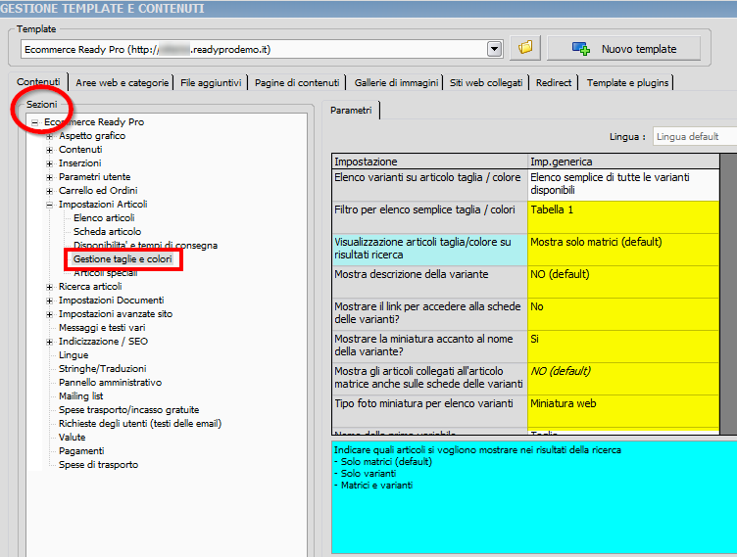Open the Siti web collegati tab
The image size is (737, 557).
(486, 82)
